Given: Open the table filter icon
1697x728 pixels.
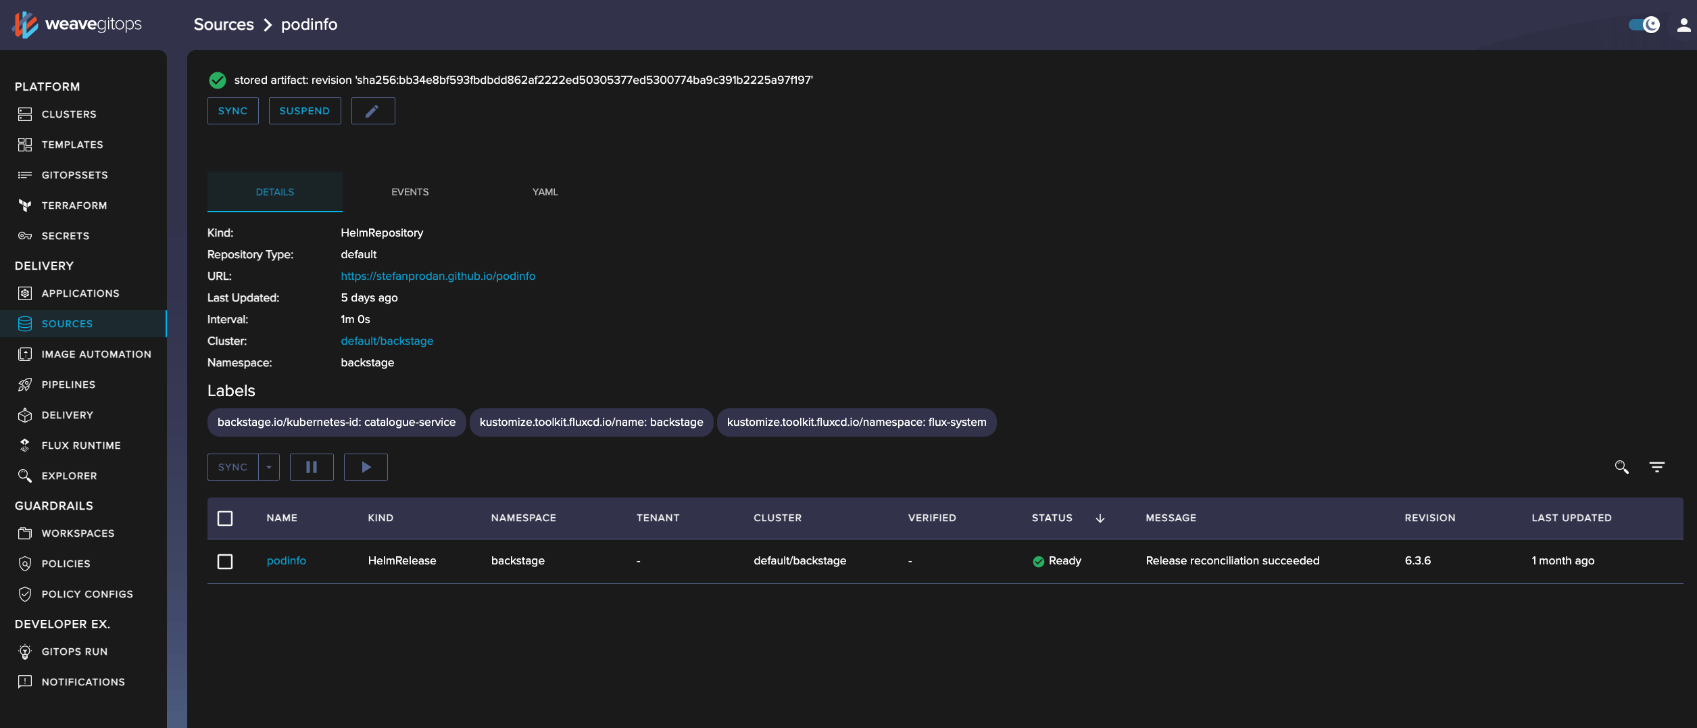Looking at the screenshot, I should 1657,467.
